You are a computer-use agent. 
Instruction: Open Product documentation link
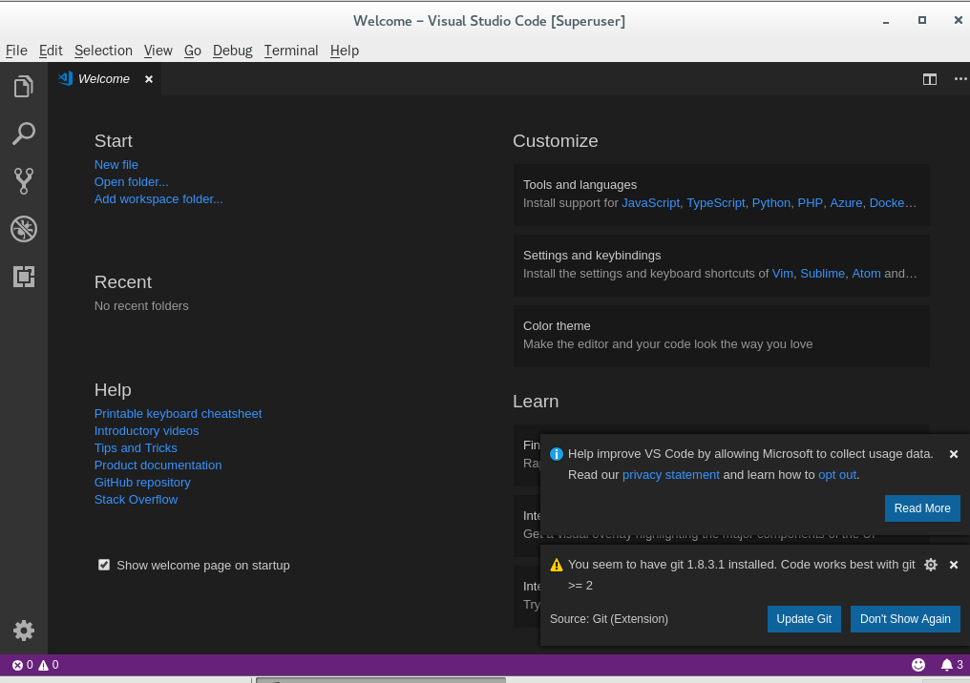pos(158,466)
